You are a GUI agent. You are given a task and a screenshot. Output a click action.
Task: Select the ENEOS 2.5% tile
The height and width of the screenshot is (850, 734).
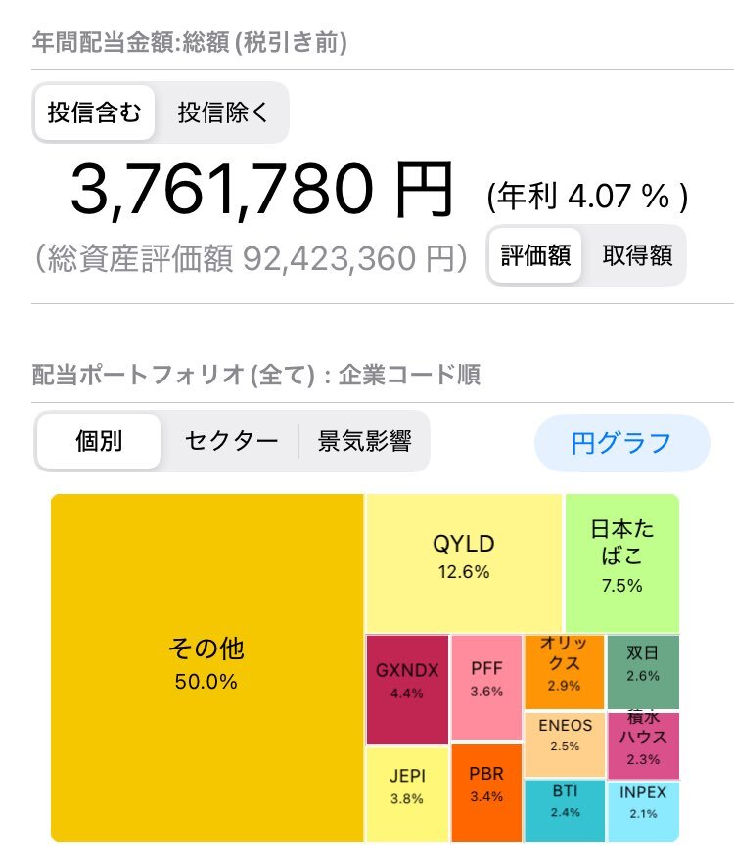click(564, 744)
